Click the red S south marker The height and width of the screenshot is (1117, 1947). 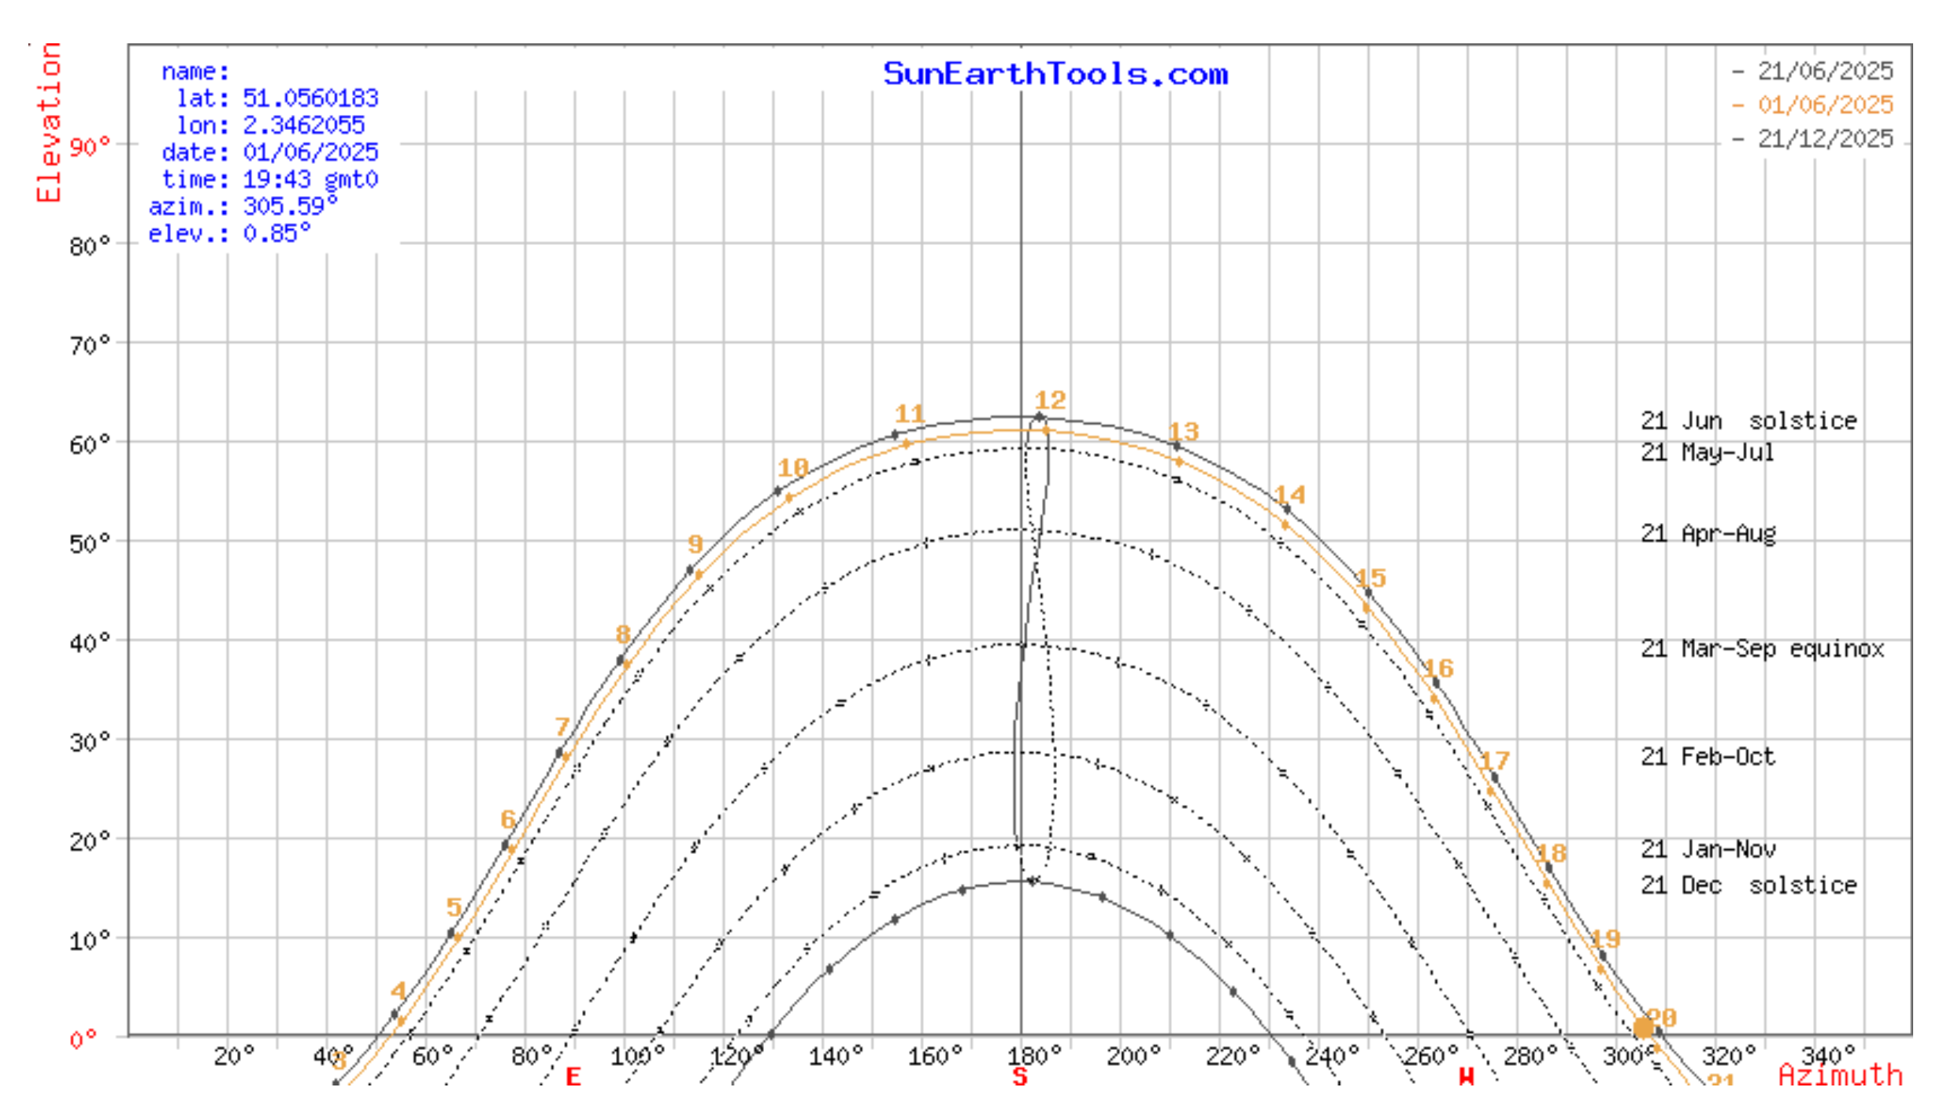pyautogui.click(x=1020, y=1076)
